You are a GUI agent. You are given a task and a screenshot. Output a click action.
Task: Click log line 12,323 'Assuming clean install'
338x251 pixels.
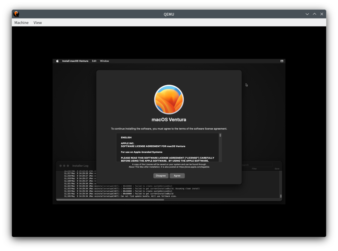pos(132,188)
